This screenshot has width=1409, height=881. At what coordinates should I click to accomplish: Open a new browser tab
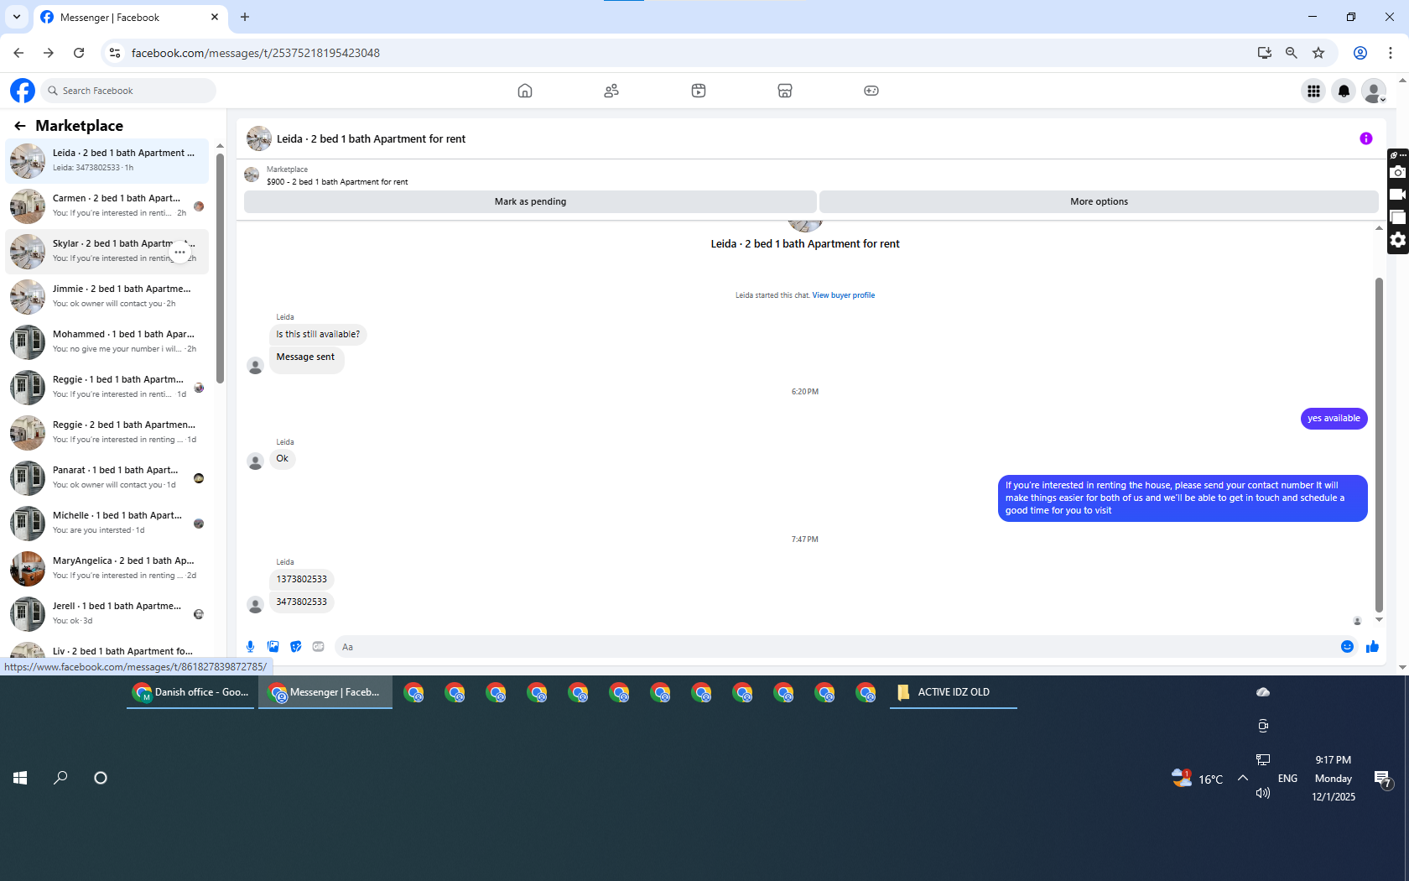click(245, 17)
